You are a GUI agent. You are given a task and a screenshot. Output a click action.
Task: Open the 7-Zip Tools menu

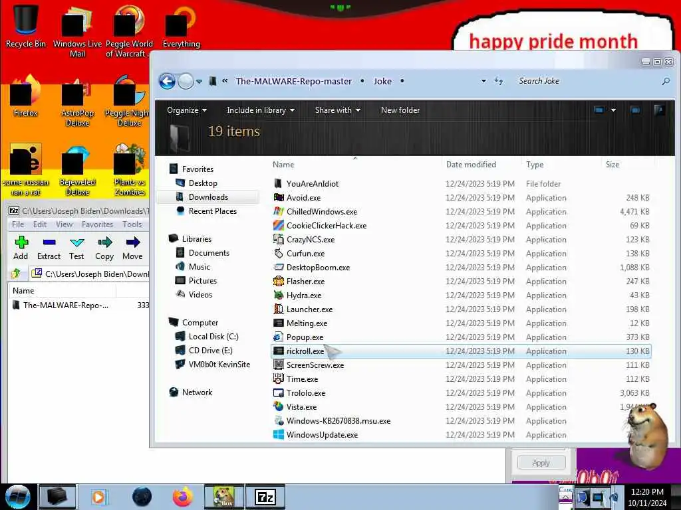[132, 224]
